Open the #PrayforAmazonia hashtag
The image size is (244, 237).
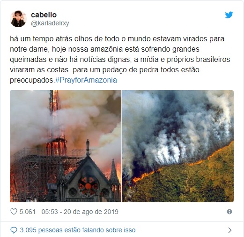(x=86, y=80)
